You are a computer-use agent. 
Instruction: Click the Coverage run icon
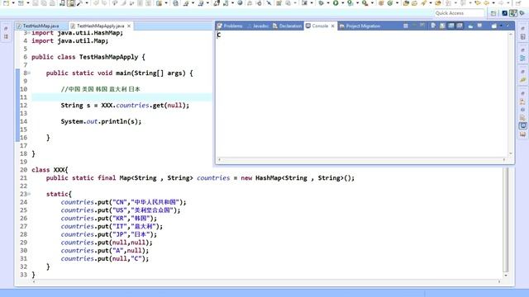(350, 3)
